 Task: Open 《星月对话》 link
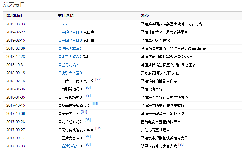point(69,65)
